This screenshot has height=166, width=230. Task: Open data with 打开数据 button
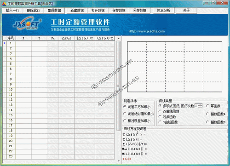click(x=98, y=11)
